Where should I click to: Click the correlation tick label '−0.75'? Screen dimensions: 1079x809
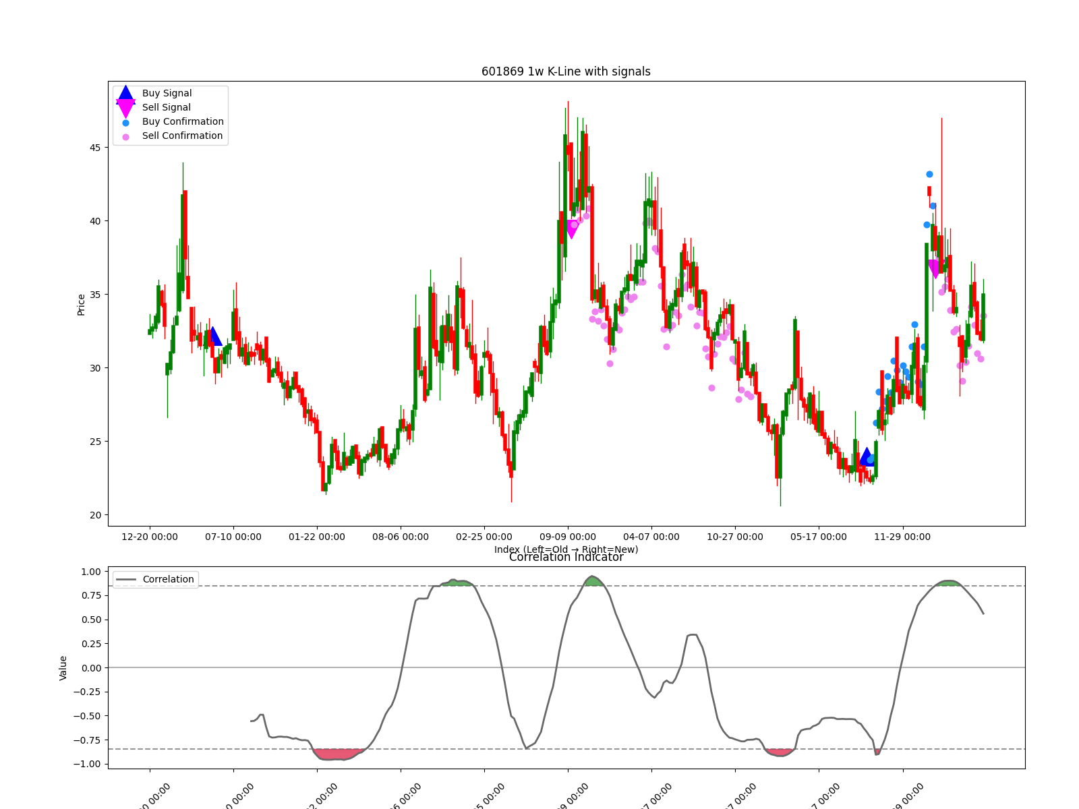pyautogui.click(x=86, y=740)
